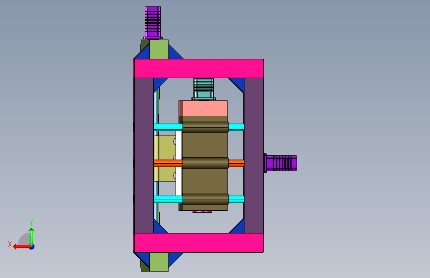Select the upper cyan rod on the left side
430x278 pixels.
pos(168,127)
